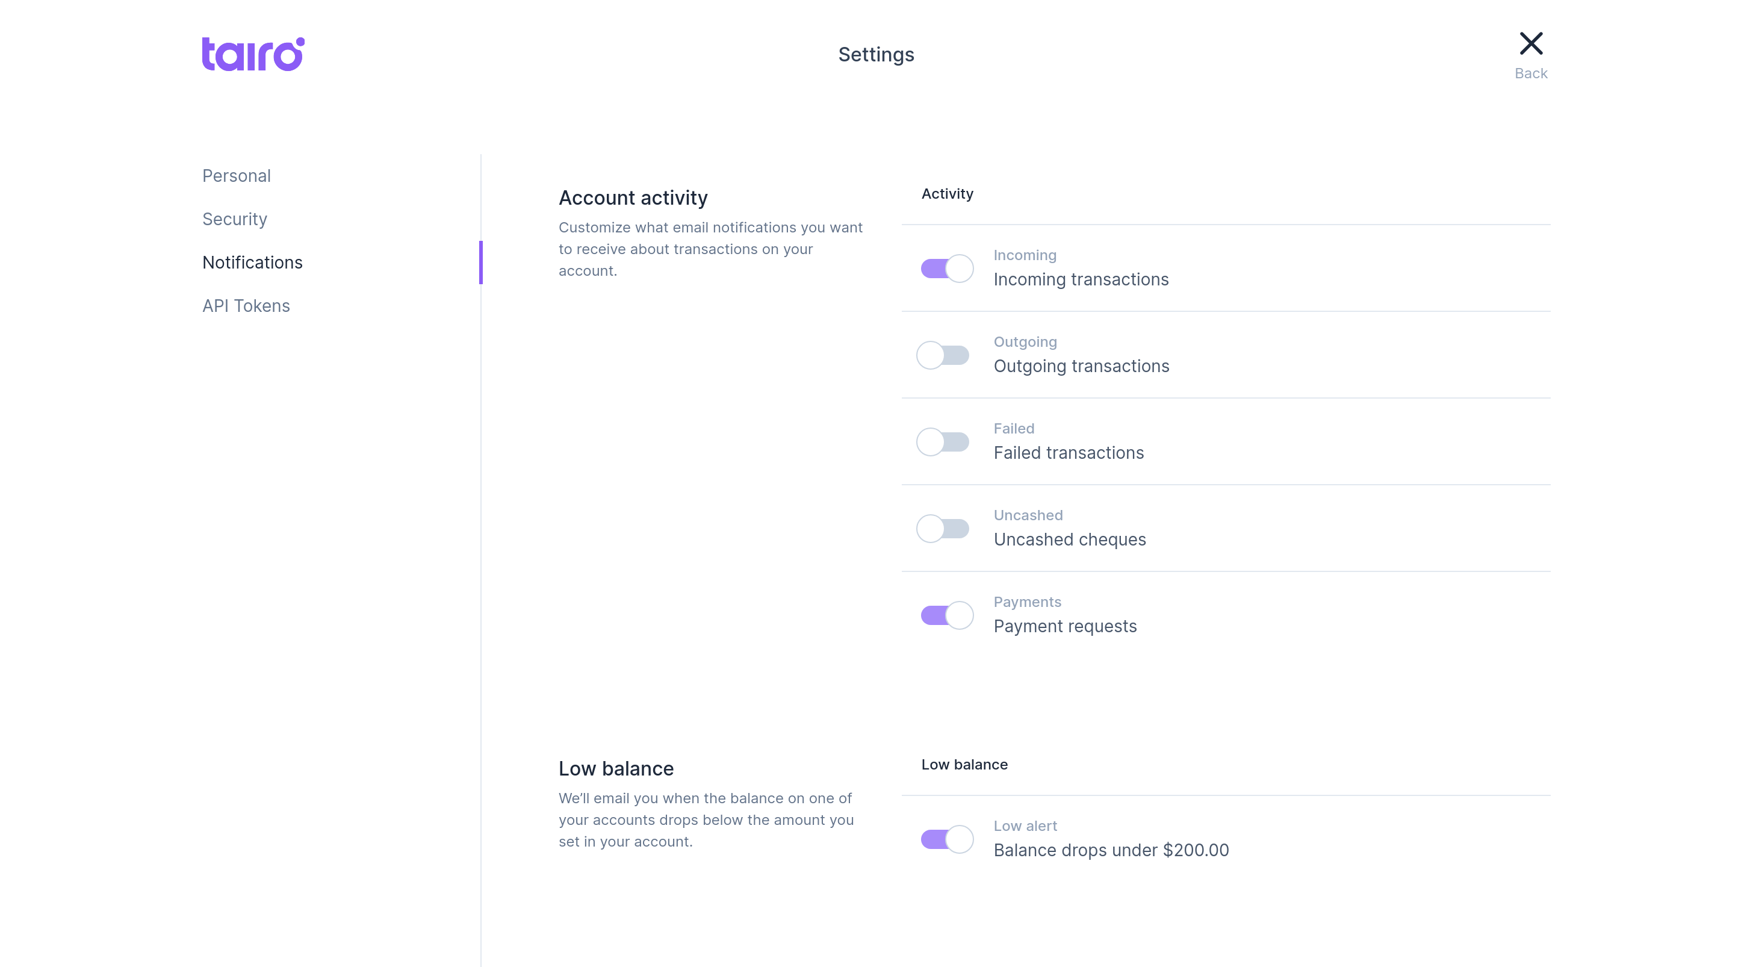Click the 'Incoming transactions' label text

pyautogui.click(x=1081, y=280)
